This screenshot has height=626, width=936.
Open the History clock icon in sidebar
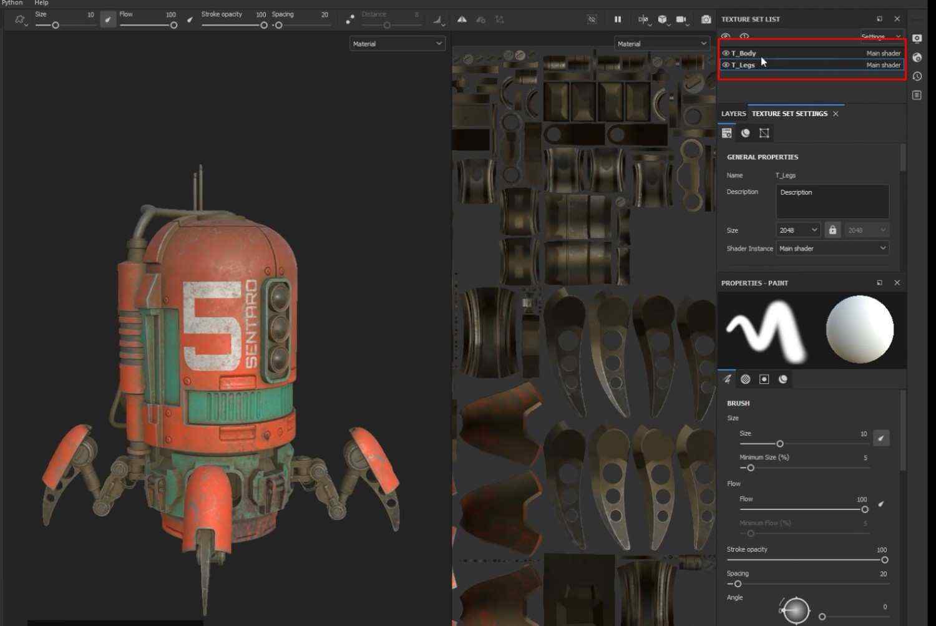coord(917,76)
